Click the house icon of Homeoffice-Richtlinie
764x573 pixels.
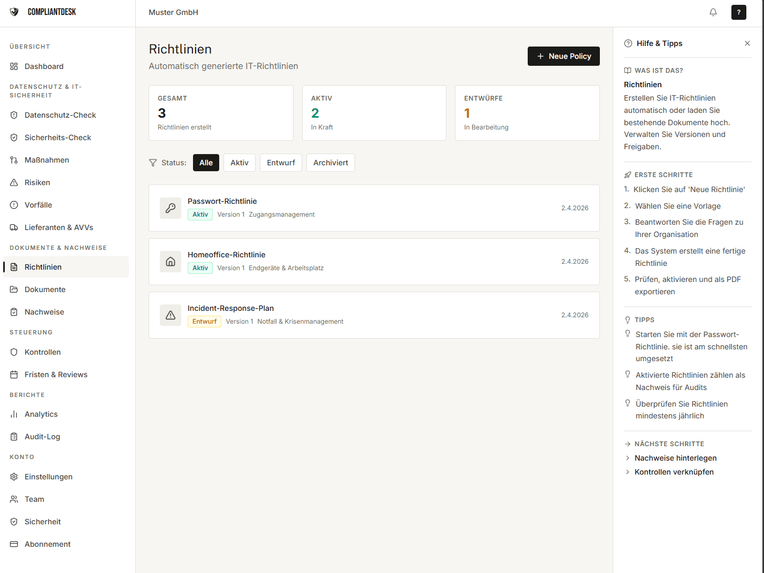tap(171, 262)
